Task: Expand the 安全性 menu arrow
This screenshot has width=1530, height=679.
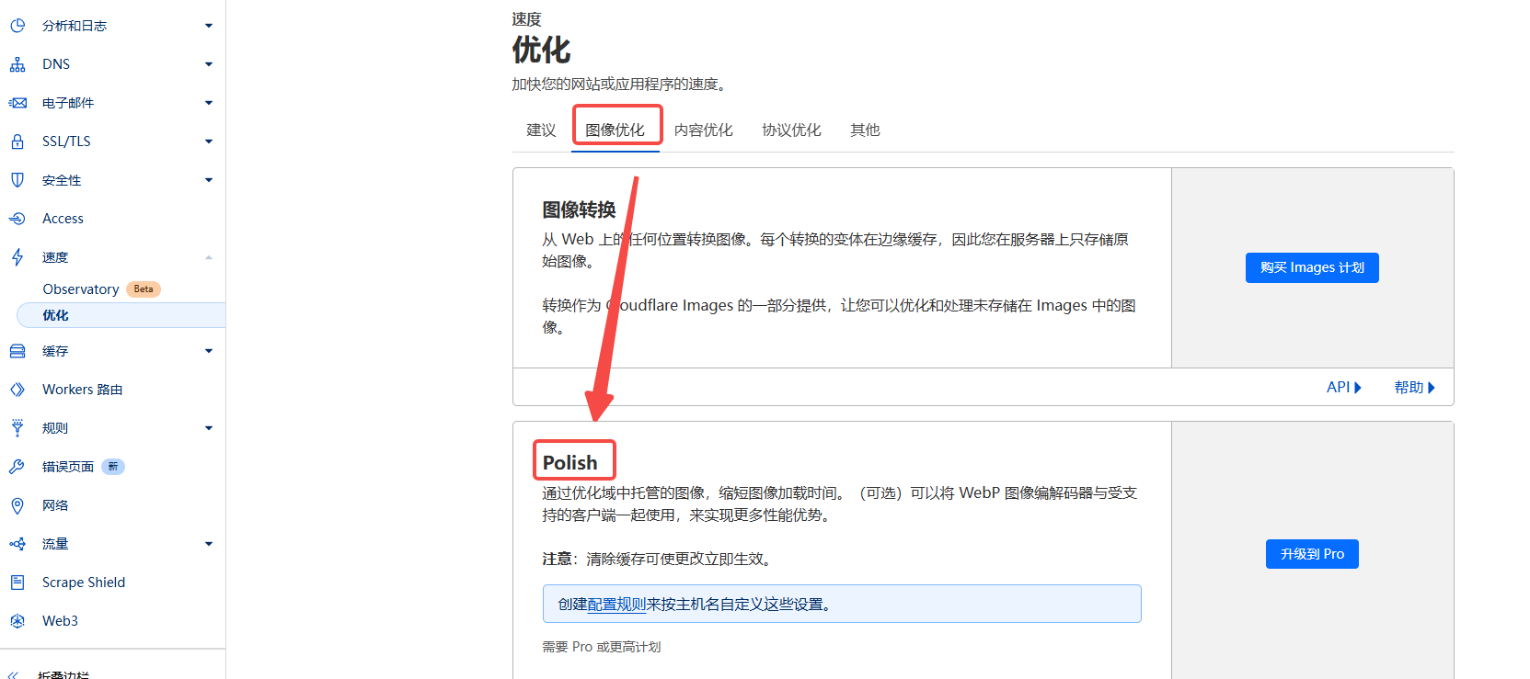Action: tap(209, 180)
